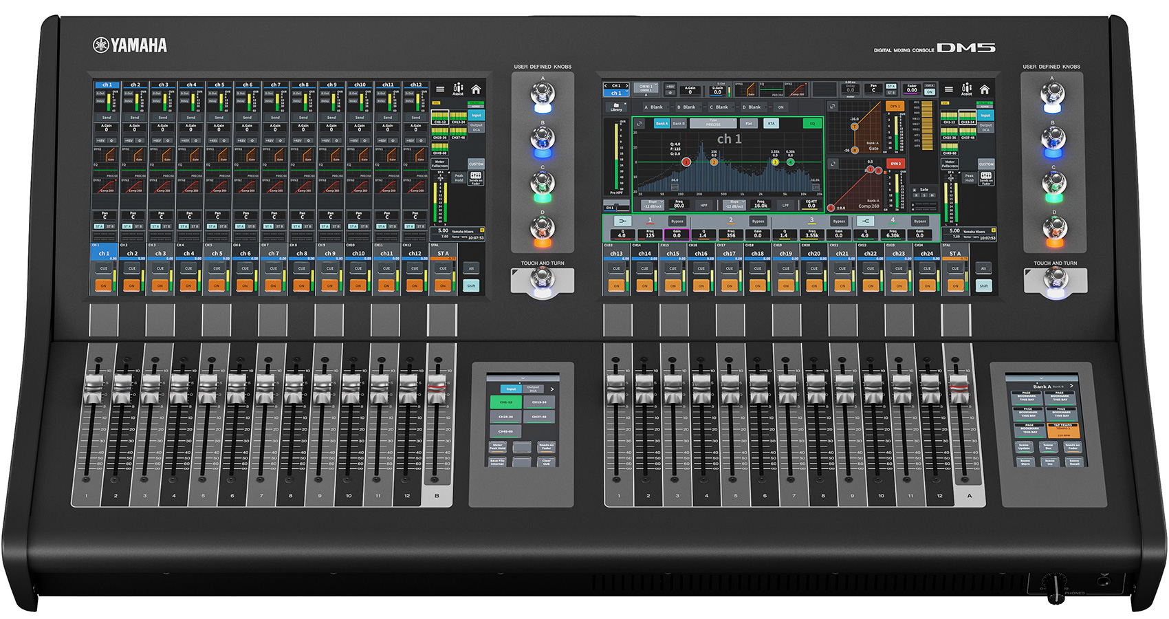Pop out the DYN 2 compressor graph
Viewport: 1169px width, 619px height.
[833, 164]
